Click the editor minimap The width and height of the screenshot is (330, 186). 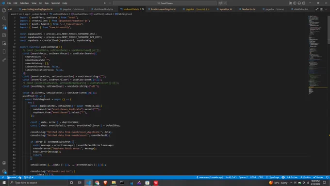tap(317, 55)
